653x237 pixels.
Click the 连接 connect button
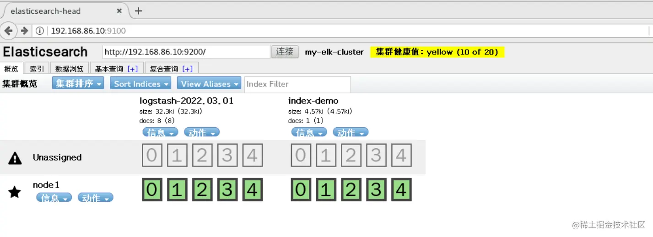point(285,52)
